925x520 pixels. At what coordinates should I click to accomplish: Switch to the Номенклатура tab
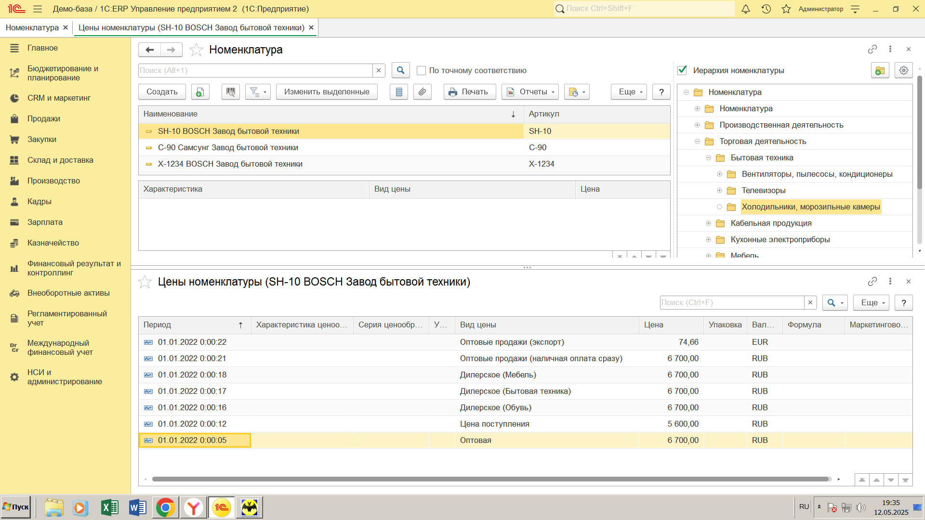(x=32, y=27)
